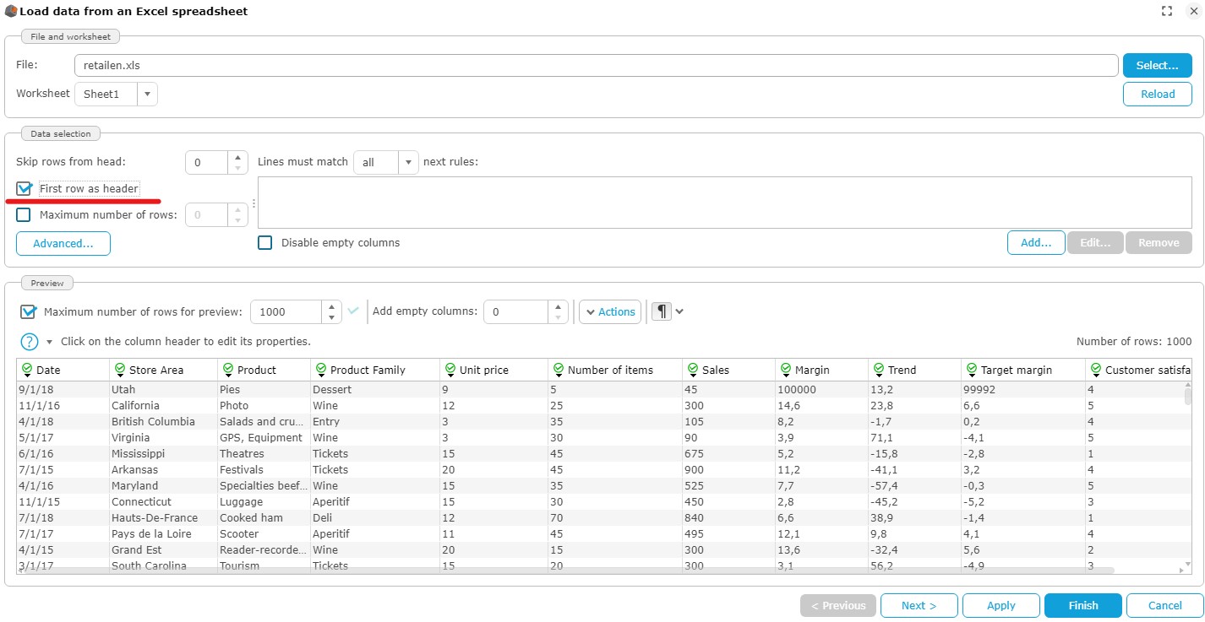1205x622 pixels.
Task: Click the preview table vertical scrollbar
Action: pos(1187,397)
